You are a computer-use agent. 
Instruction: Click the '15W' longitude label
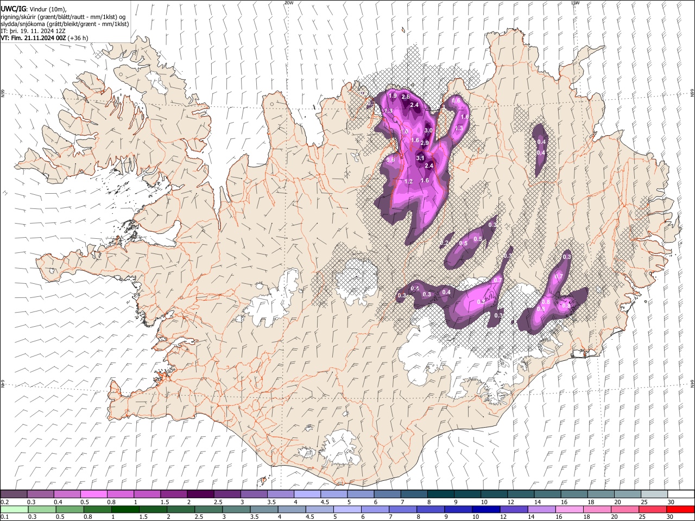576,3
